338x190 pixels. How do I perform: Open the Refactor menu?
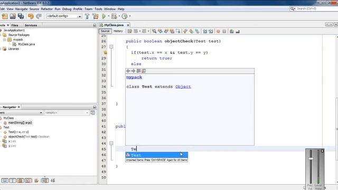[47, 9]
